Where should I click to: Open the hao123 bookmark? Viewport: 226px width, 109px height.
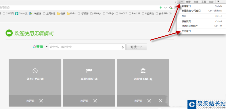pos(134,14)
